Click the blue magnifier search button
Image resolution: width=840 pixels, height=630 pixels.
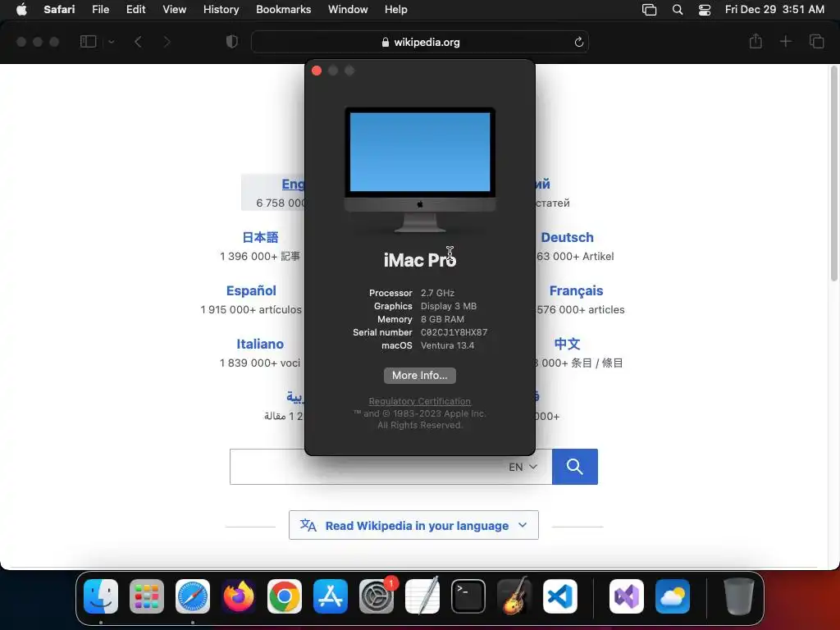575,467
